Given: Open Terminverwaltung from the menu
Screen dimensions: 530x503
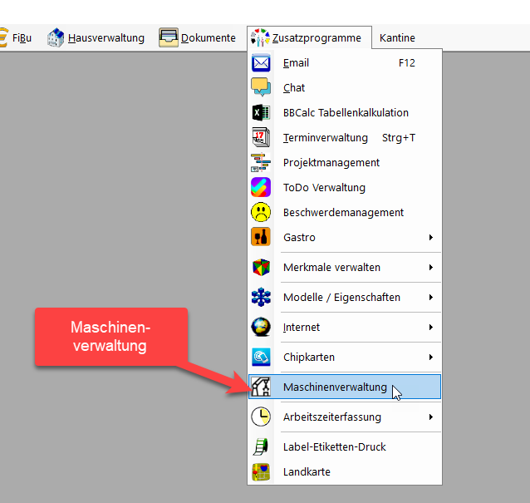Looking at the screenshot, I should [345, 138].
